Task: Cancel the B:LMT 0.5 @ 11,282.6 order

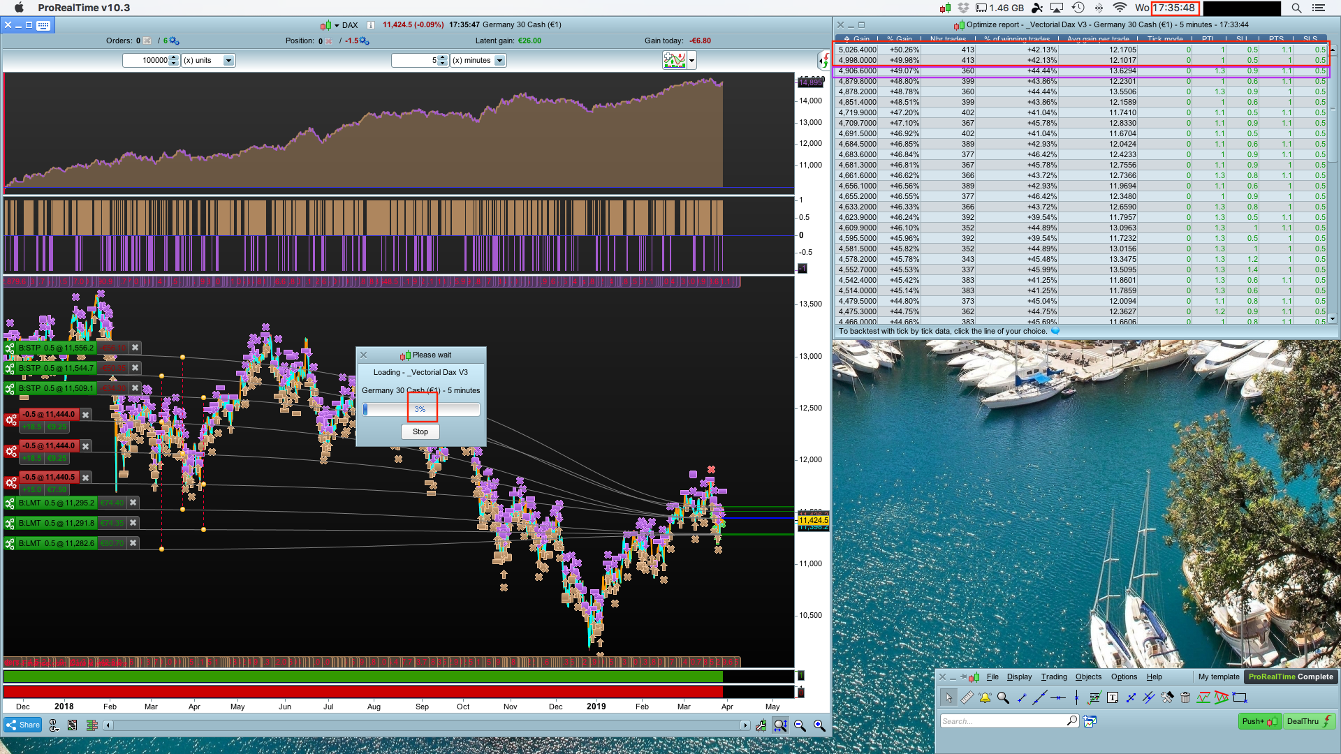Action: click(133, 543)
